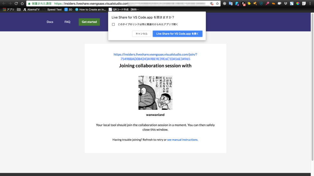Click the green Get started button
Viewport: 314px width, 176px height.
pyautogui.click(x=89, y=22)
